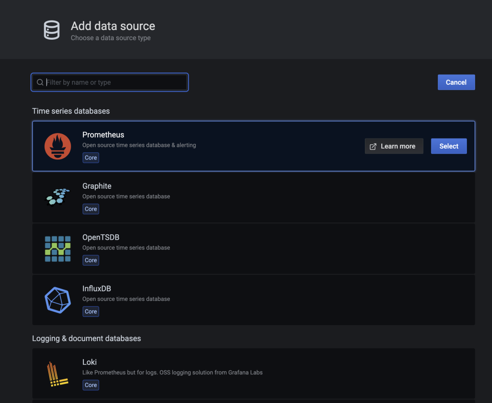Choose the InfluxDB title text

(x=97, y=289)
